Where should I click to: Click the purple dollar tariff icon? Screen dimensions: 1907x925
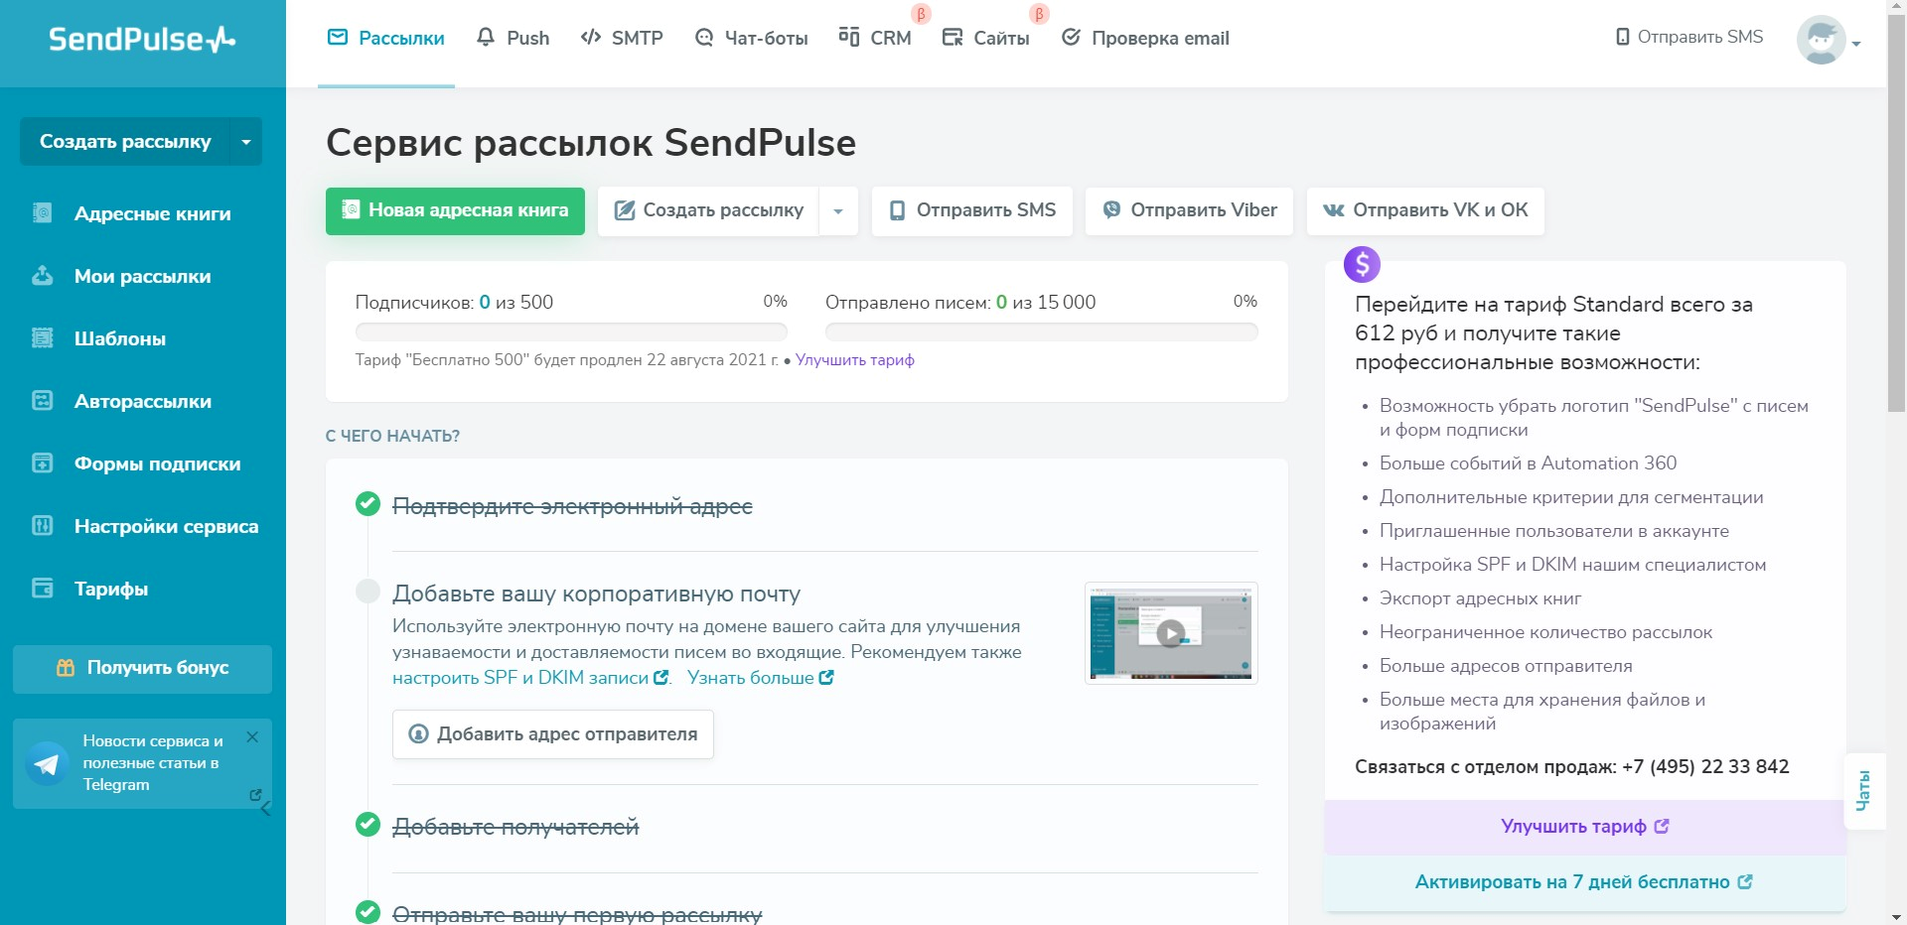1362,265
